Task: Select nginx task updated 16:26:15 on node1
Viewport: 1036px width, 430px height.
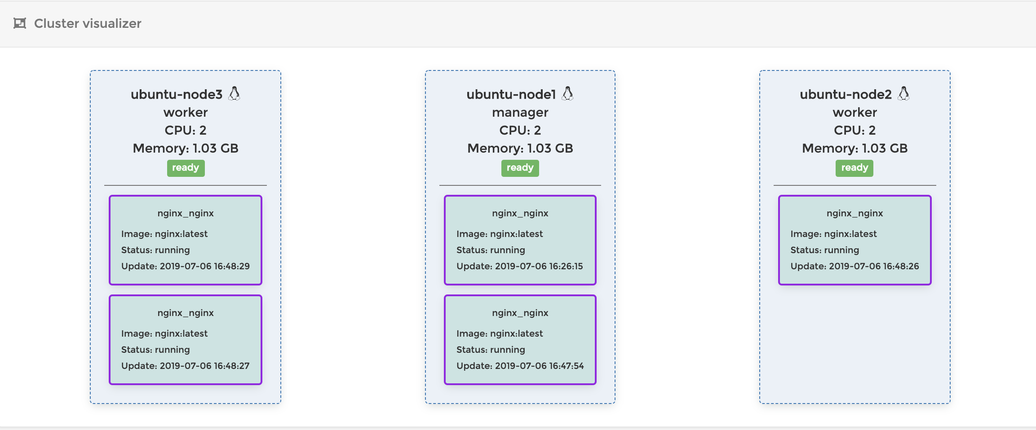Action: click(x=520, y=240)
